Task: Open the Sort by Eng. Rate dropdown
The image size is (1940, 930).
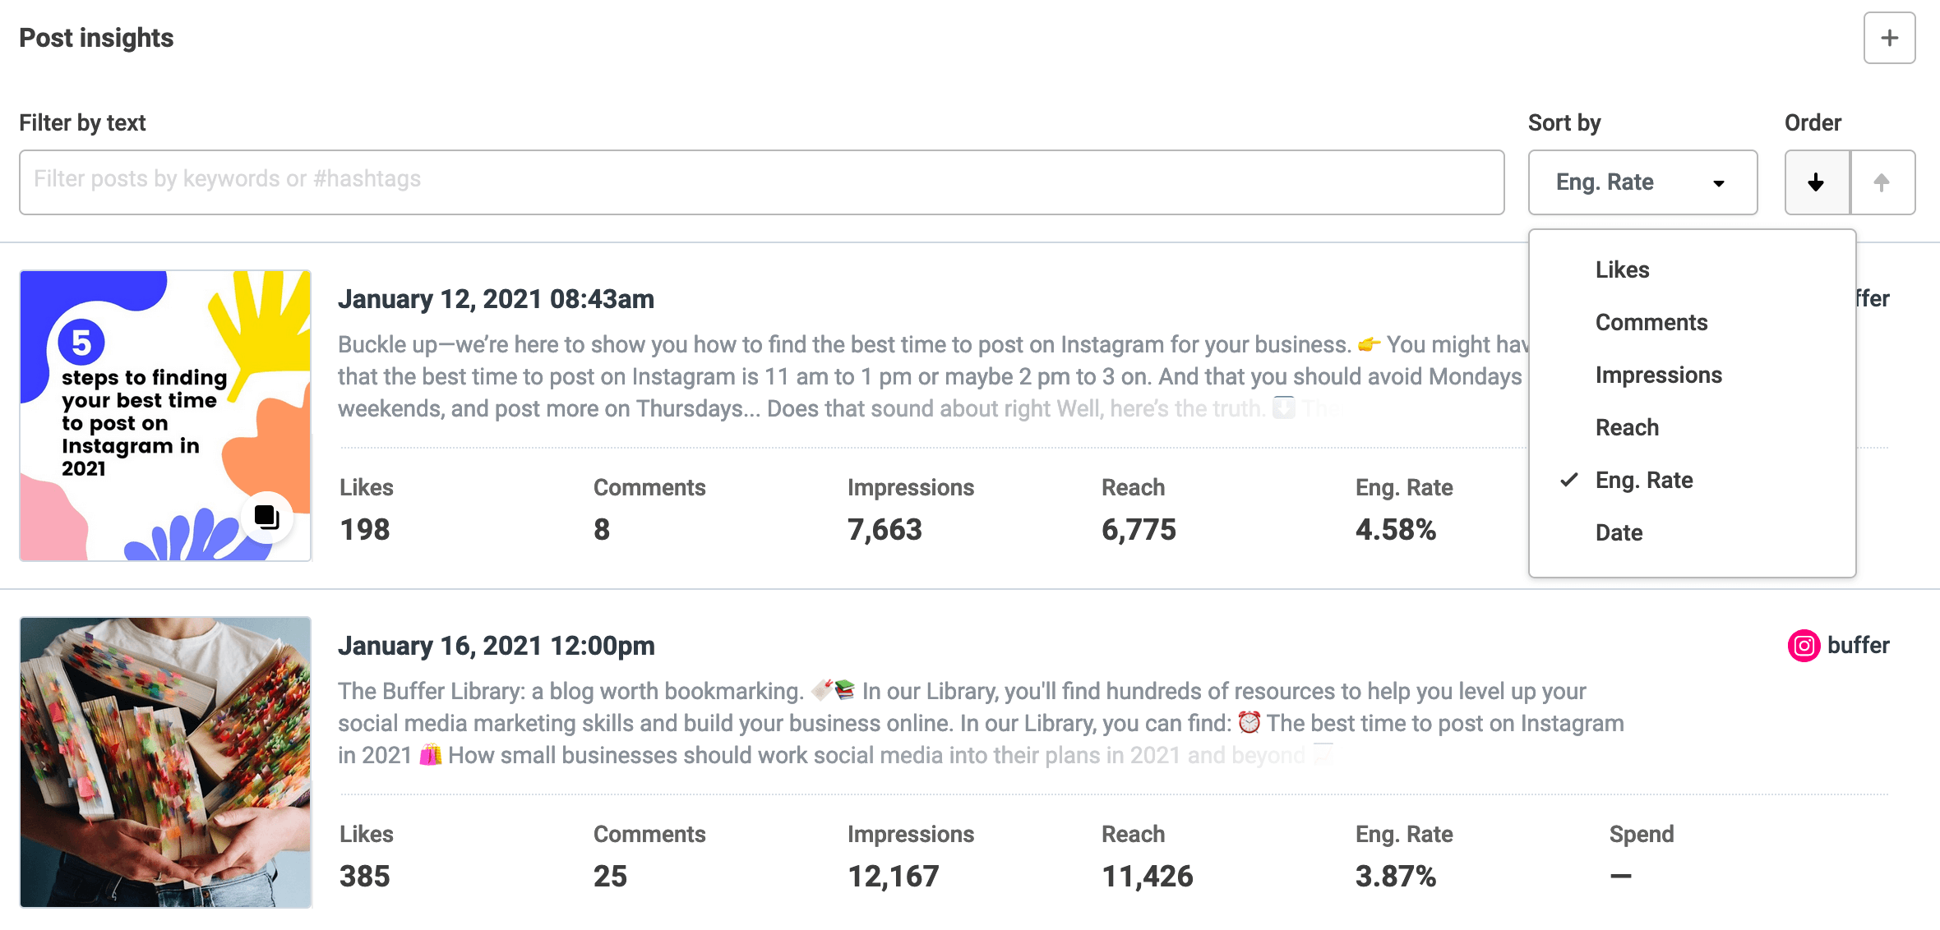Action: coord(1641,182)
